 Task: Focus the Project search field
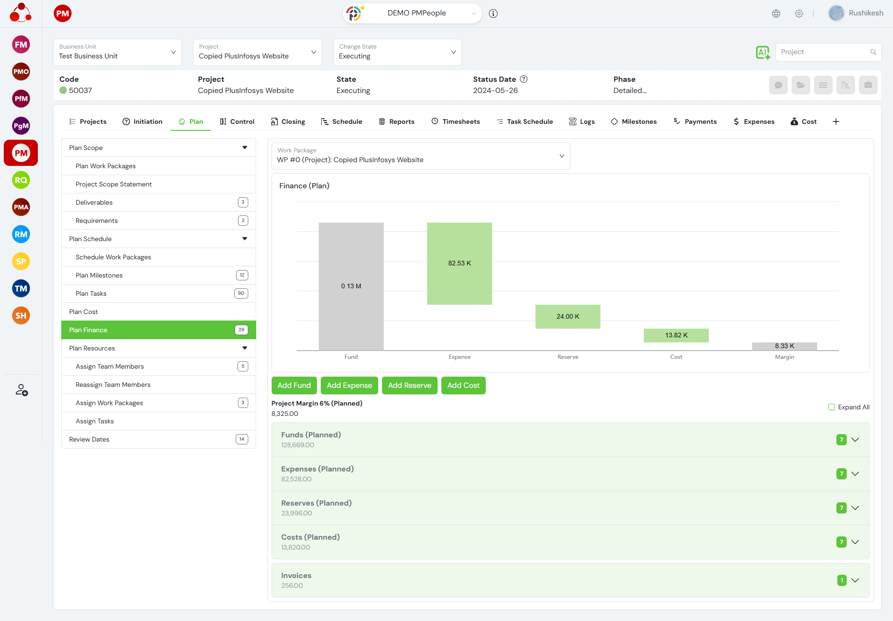(x=824, y=52)
